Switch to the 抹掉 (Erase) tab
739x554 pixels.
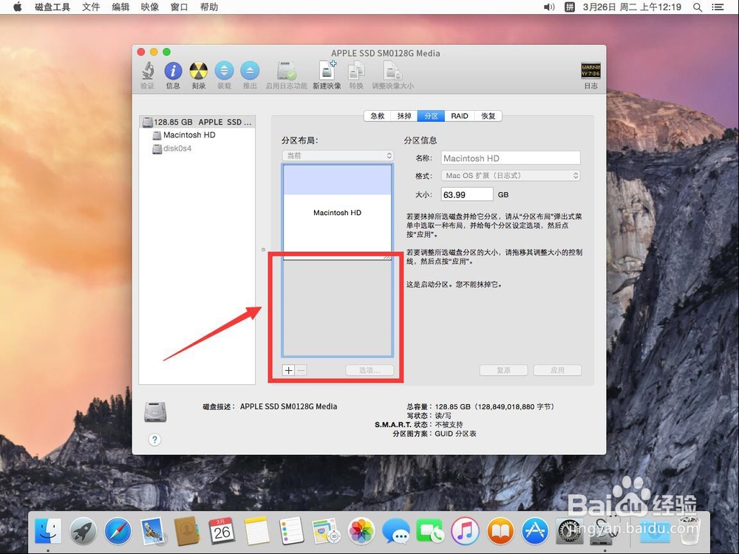[404, 116]
